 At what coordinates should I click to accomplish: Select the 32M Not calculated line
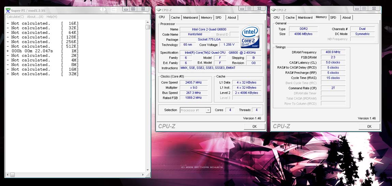[43, 74]
